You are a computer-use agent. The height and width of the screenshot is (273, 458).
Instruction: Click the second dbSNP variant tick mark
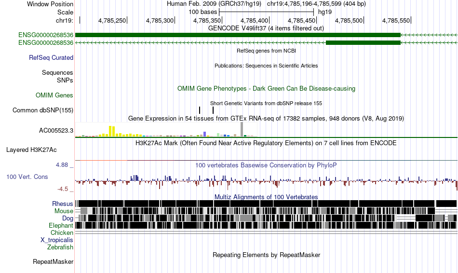coord(213,110)
